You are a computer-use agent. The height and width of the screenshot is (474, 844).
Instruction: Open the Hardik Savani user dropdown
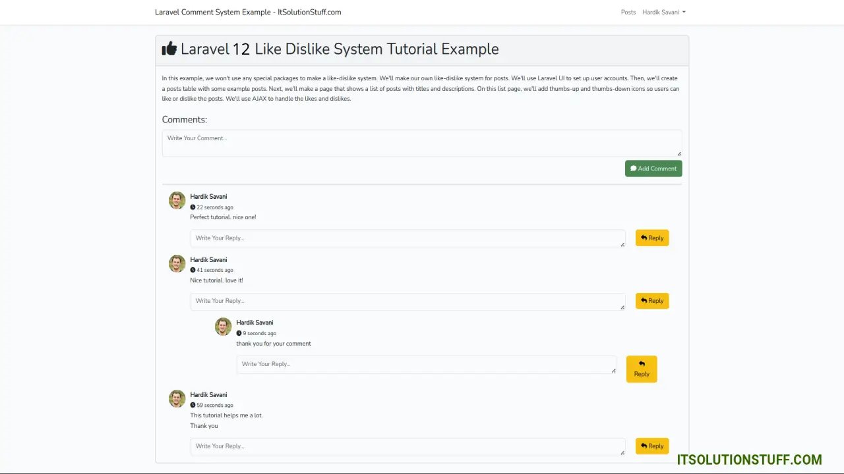pos(663,12)
